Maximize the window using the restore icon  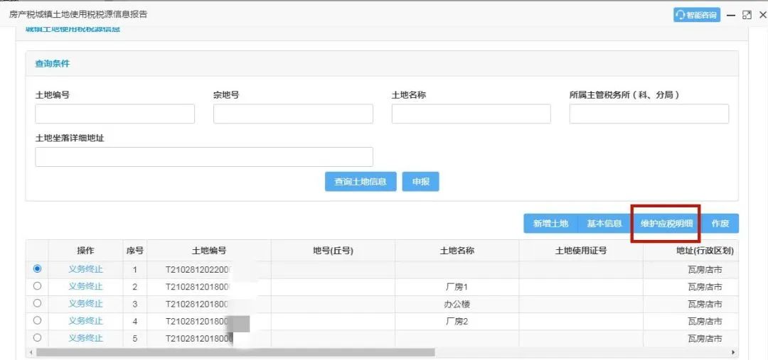[x=746, y=15]
